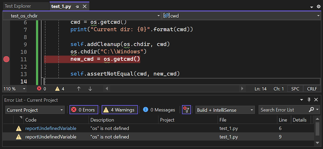Go to previous issue up arrow
Viewport: 323px width, 149px height.
tap(78, 89)
